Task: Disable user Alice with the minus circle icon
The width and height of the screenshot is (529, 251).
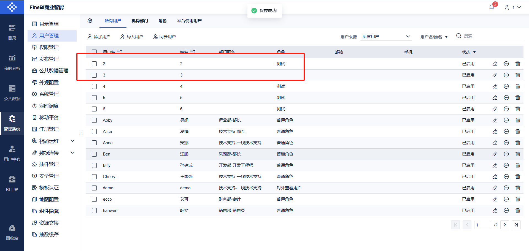Action: (506, 132)
